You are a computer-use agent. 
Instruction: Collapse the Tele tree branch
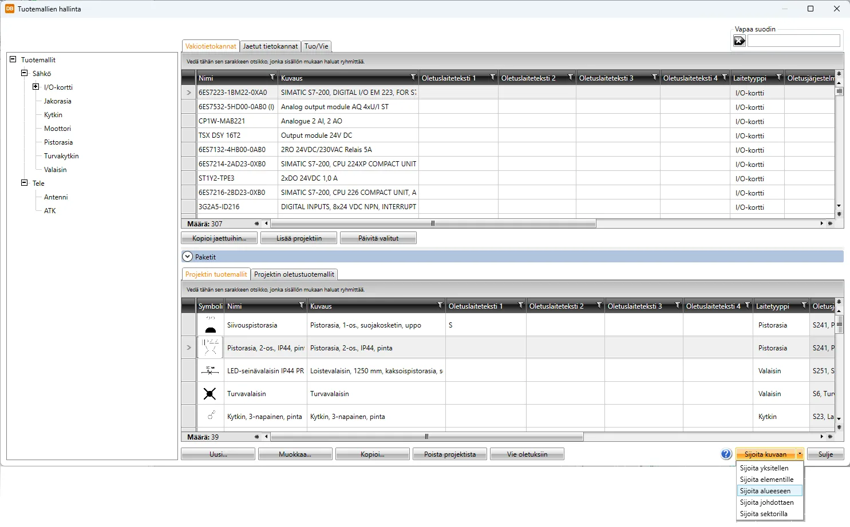tap(25, 183)
